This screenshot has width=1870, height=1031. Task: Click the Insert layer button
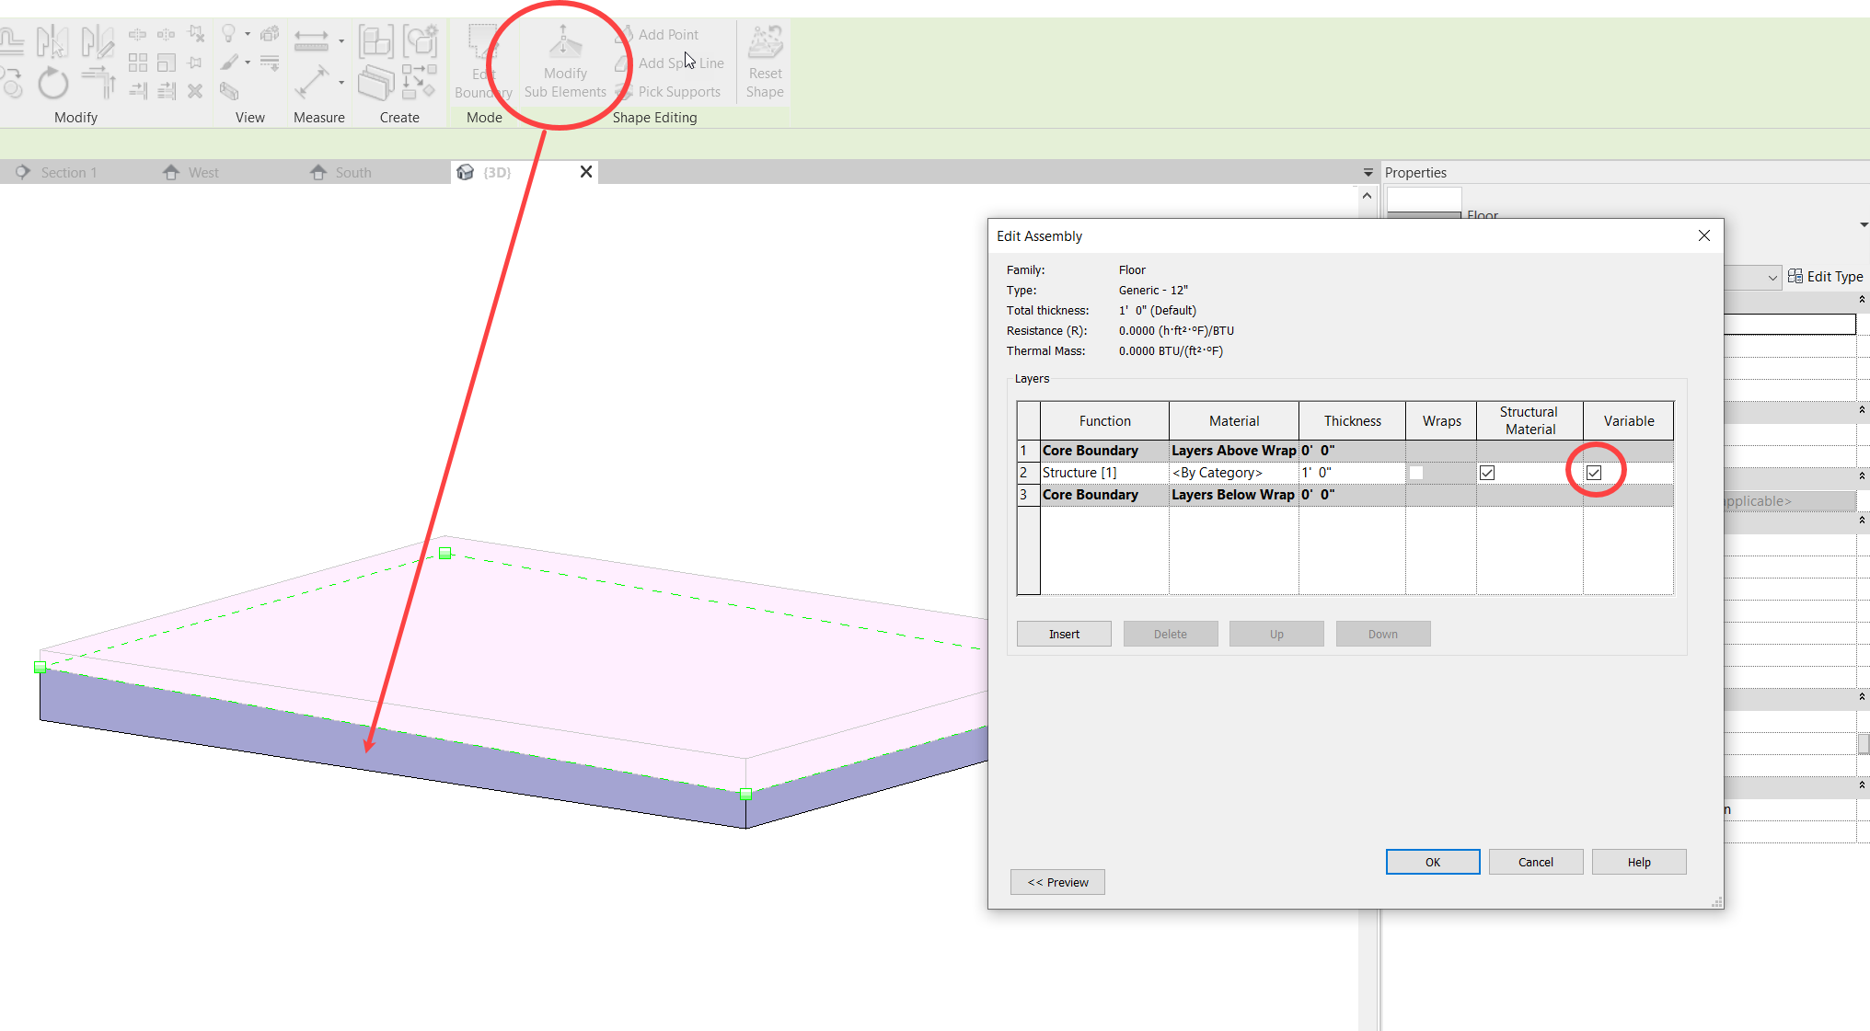point(1064,634)
